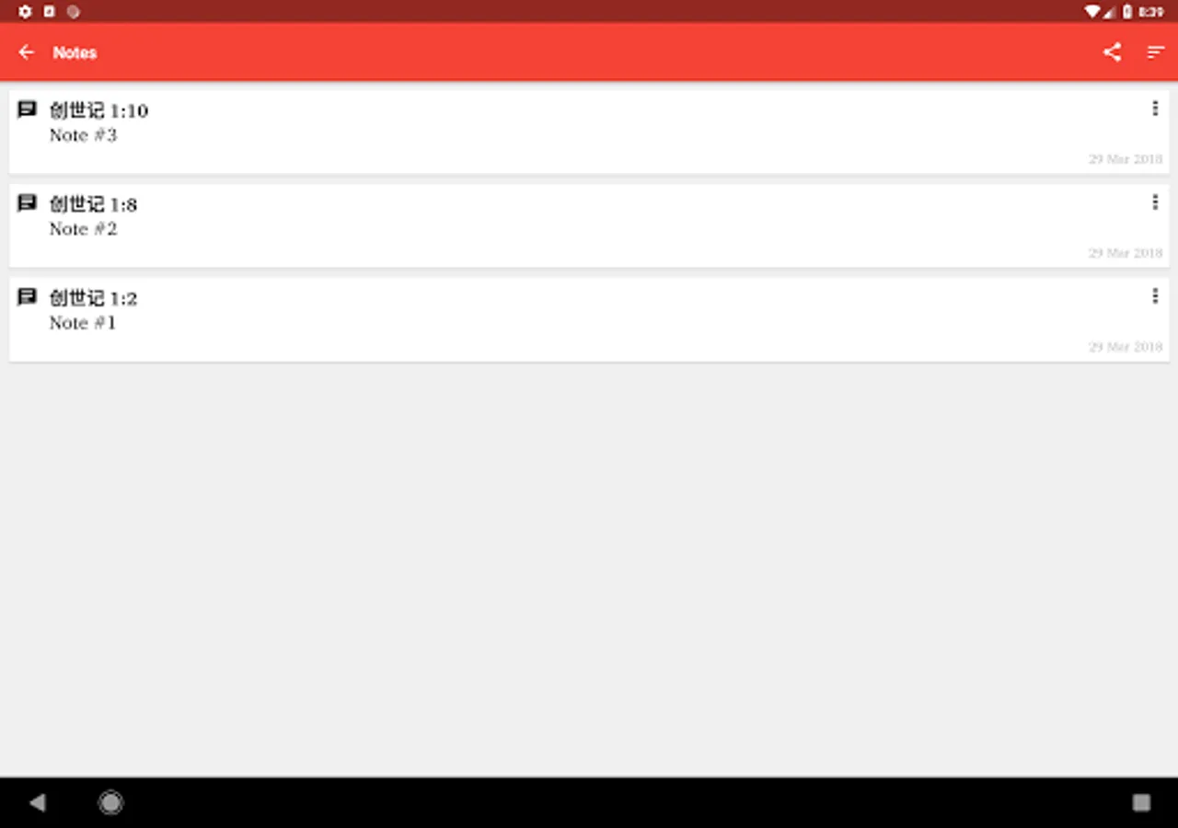Viewport: 1178px width, 828px height.
Task: Open the 创世记 1:10 verse reference
Action: pos(98,110)
